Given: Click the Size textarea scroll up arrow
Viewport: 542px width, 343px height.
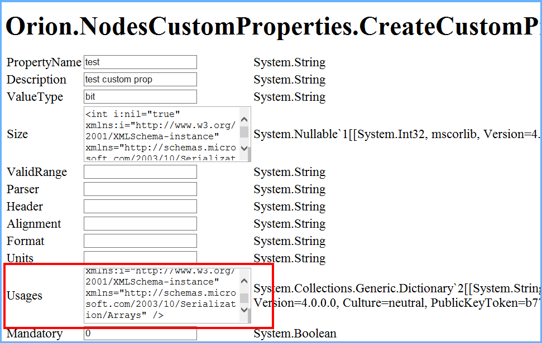Looking at the screenshot, I should coord(244,120).
